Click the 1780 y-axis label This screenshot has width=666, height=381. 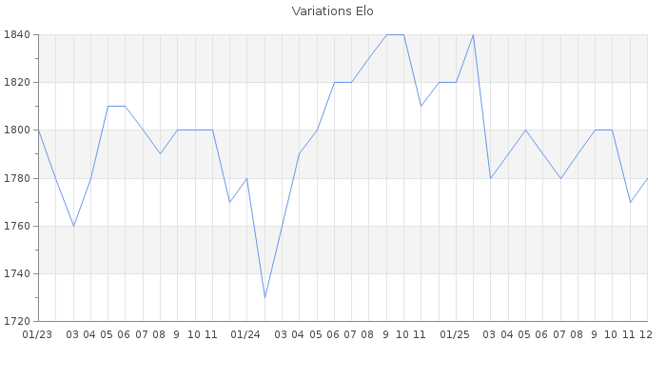point(16,178)
